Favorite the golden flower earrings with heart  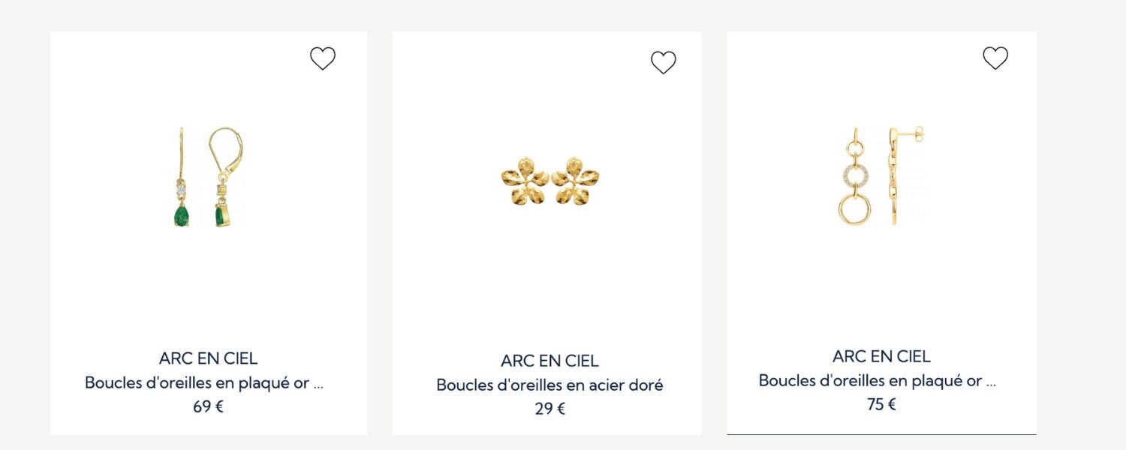[x=663, y=62]
